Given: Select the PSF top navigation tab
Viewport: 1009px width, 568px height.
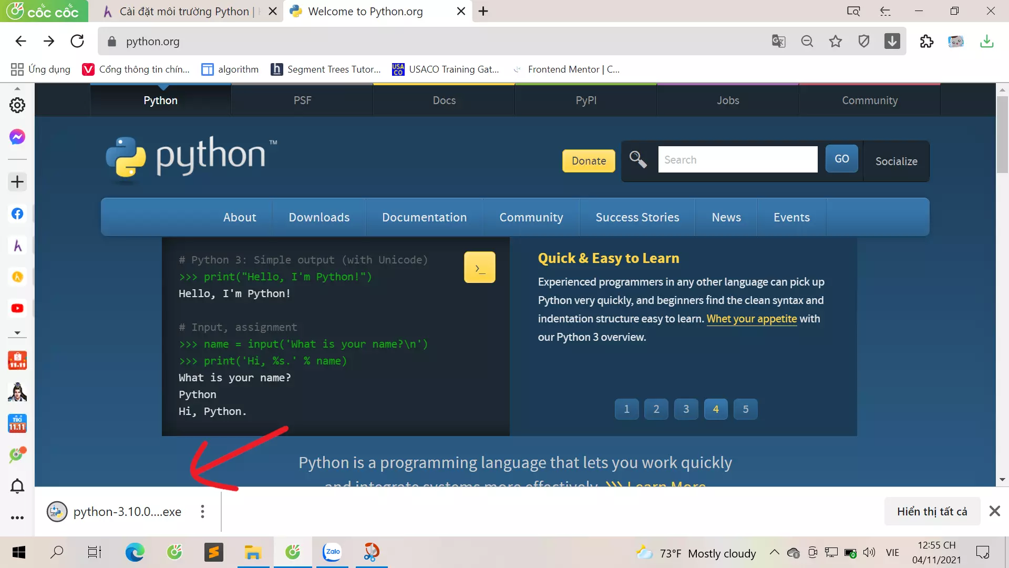Looking at the screenshot, I should (x=302, y=100).
